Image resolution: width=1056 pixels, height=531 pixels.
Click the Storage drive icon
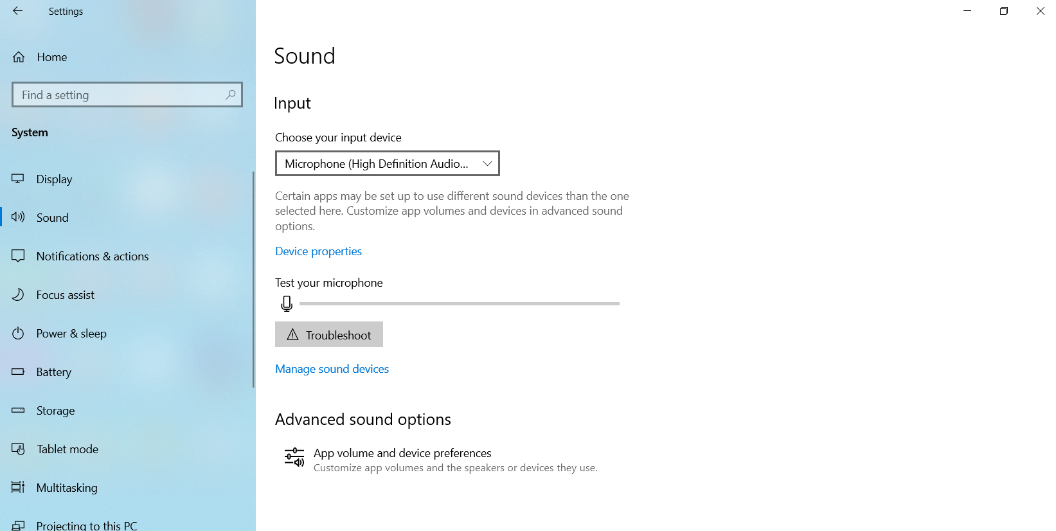18,410
